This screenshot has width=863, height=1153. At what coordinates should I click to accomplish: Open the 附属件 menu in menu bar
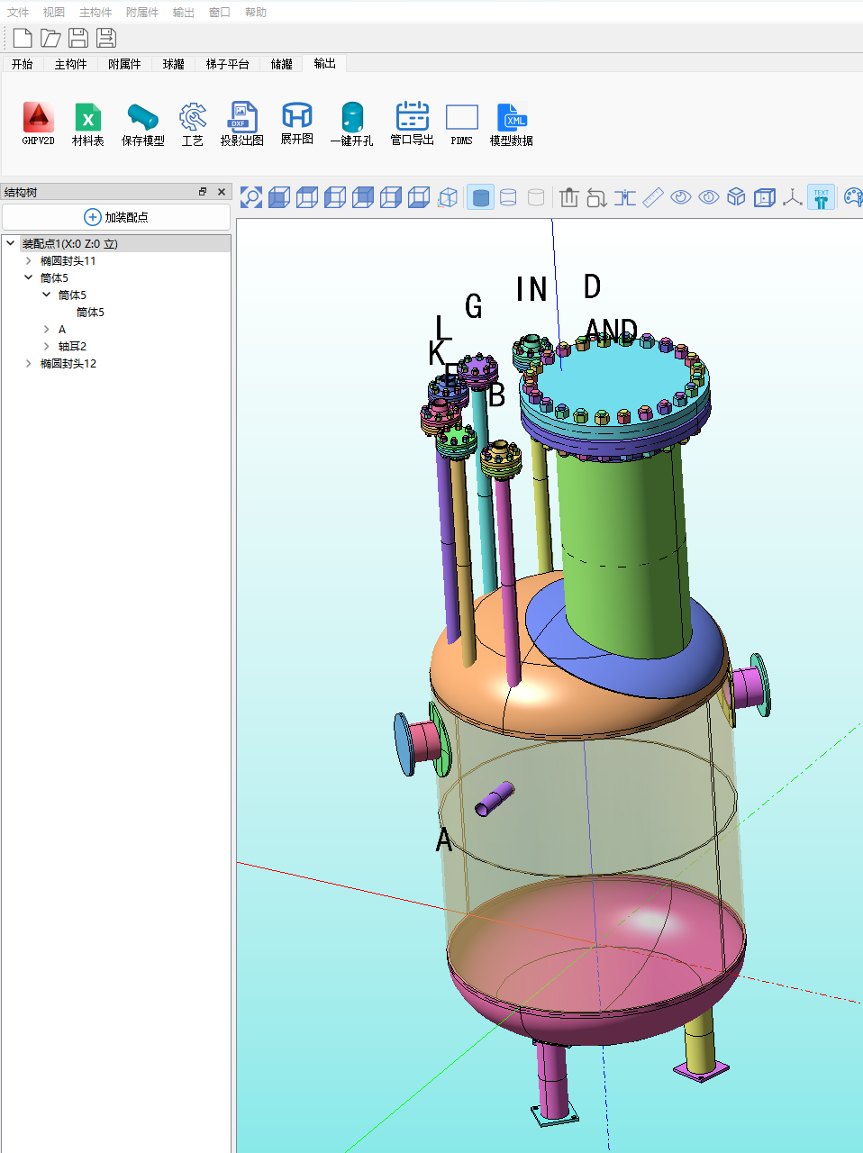[142, 12]
